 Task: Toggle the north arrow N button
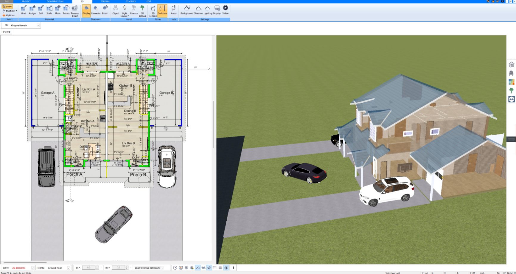click(x=226, y=268)
